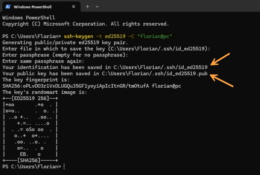Click the Copyright Microsoft Corporation line
This screenshot has height=175, width=260.
pyautogui.click(x=85, y=24)
